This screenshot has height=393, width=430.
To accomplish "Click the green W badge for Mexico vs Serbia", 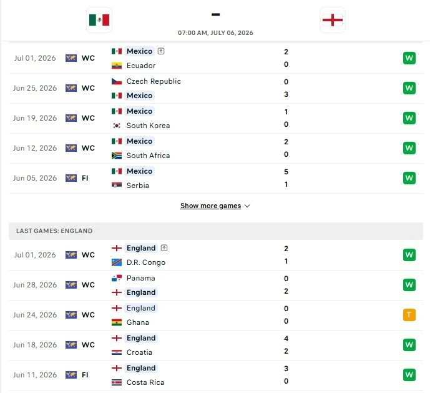I will coord(409,178).
